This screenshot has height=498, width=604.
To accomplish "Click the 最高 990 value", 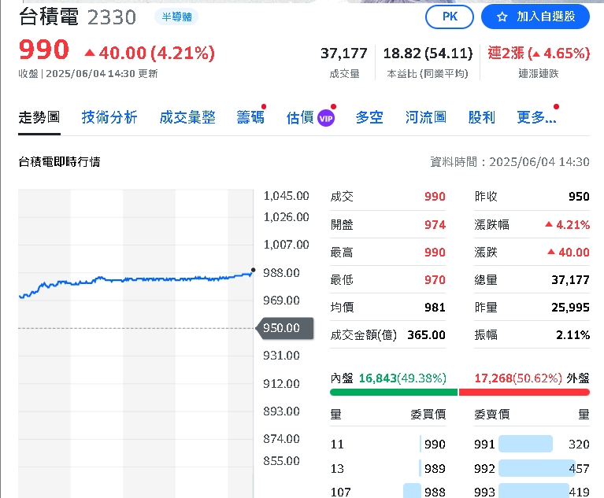I will [x=435, y=253].
